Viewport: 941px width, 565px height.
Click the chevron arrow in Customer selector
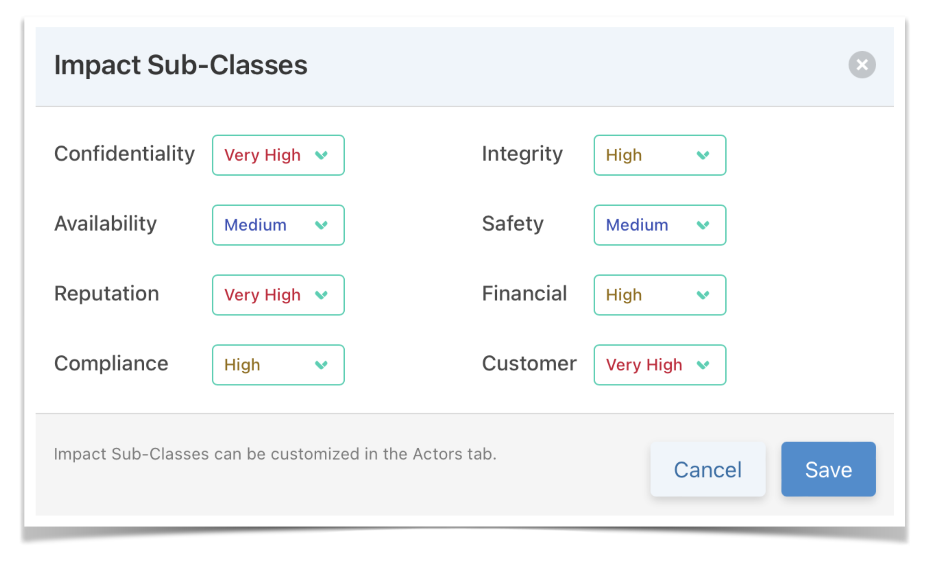pos(703,365)
